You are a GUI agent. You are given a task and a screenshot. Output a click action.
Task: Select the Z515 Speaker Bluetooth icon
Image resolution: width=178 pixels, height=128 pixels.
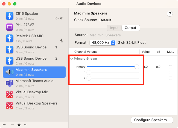[10, 16]
